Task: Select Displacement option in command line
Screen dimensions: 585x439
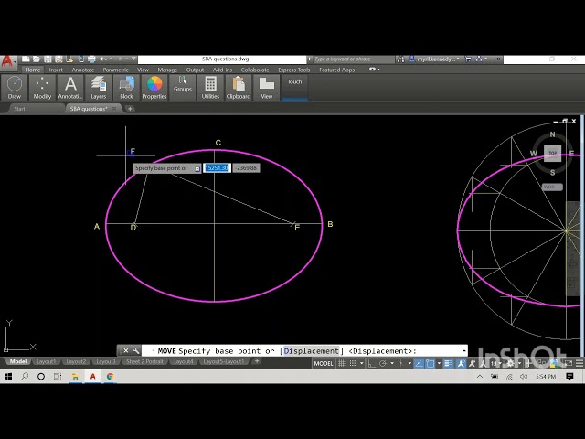Action: coord(312,351)
